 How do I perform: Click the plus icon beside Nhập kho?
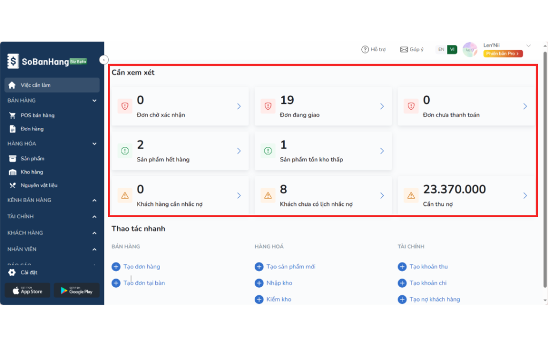[259, 283]
